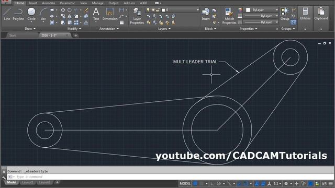Open the object color ByLayer swatch

[248, 10]
